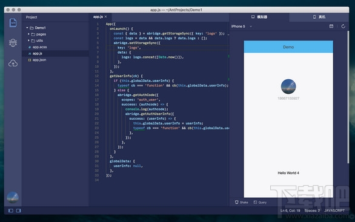Click the user avatar in sidebar
The image size is (355, 222).
click(x=13, y=197)
